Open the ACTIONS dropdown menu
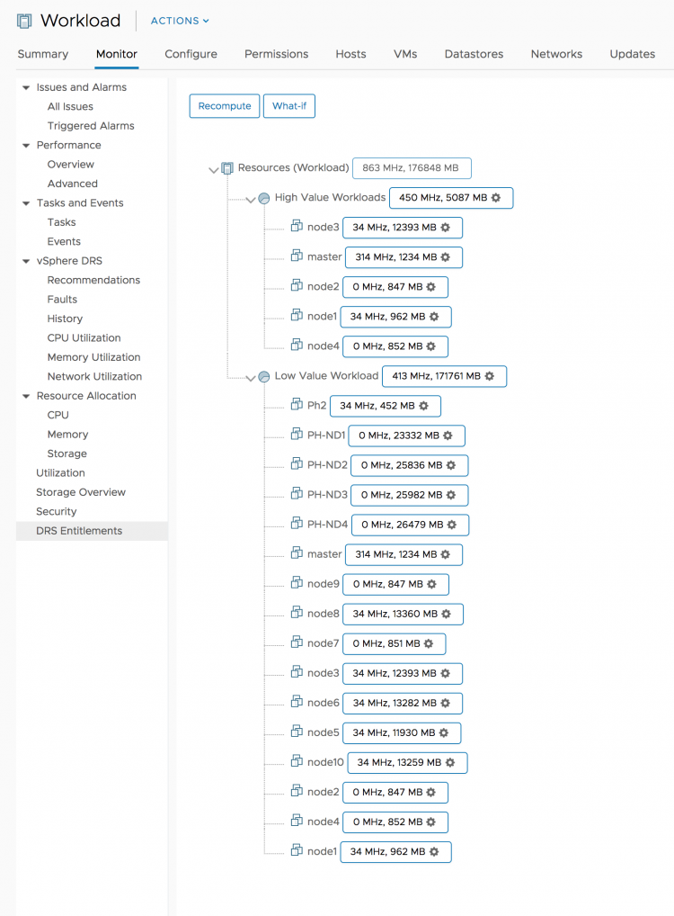Viewport: 674px width, 916px height. tap(180, 21)
